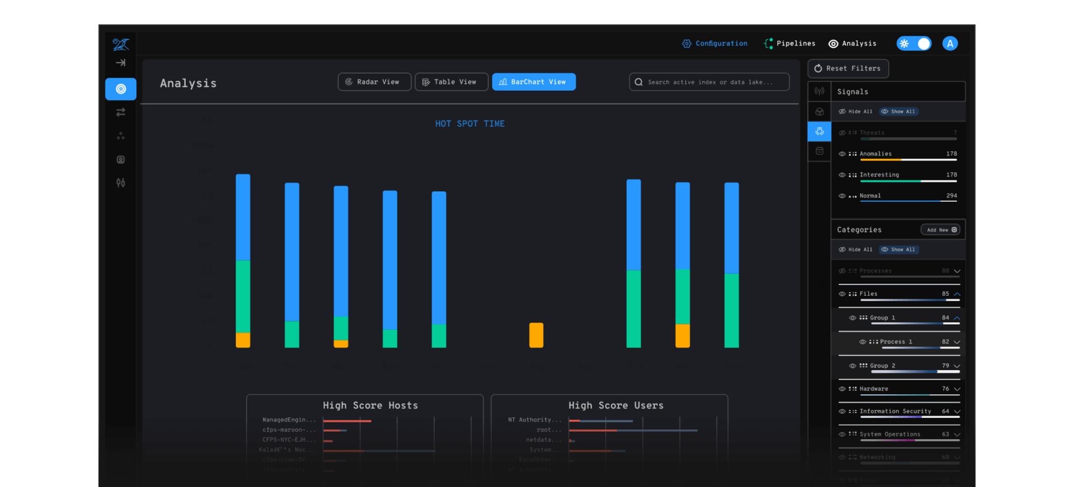This screenshot has height=487, width=1074.
Task: Click the Anomalies drag handle dots
Action: [x=853, y=154]
